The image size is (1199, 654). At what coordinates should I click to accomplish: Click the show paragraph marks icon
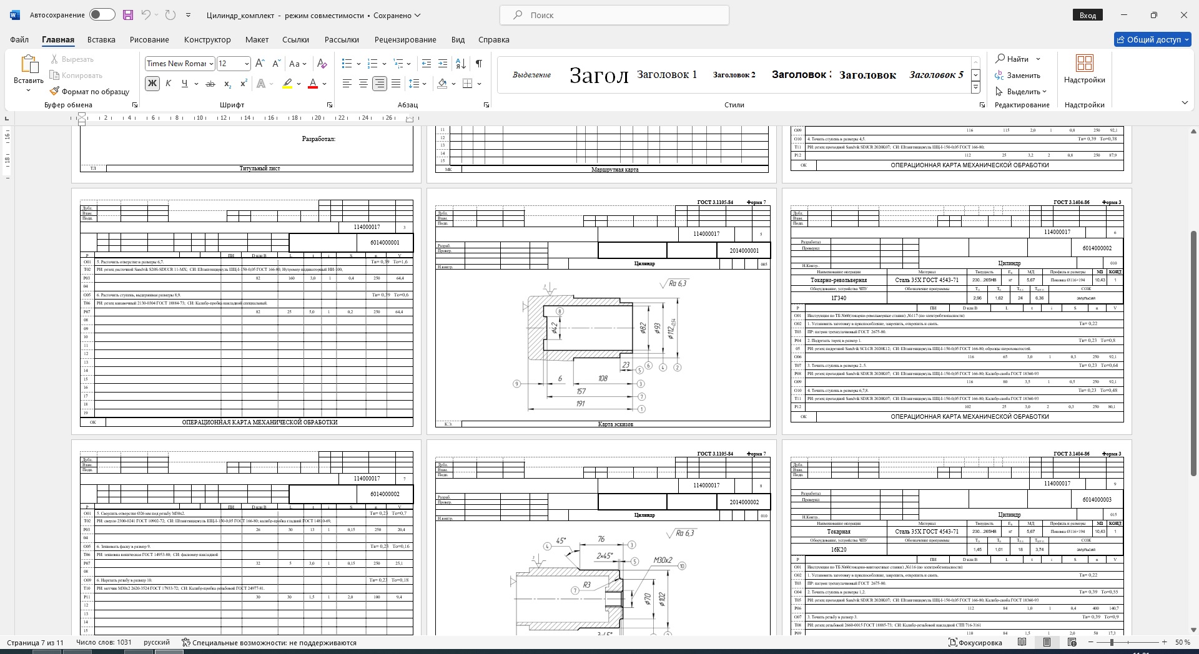point(478,63)
